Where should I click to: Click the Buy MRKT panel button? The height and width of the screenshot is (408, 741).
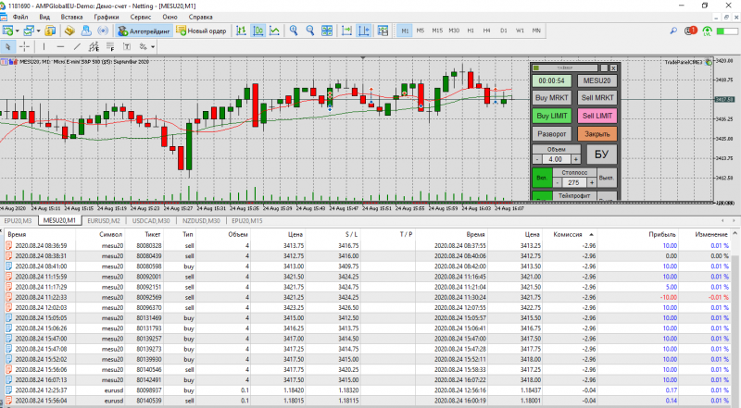click(x=551, y=98)
